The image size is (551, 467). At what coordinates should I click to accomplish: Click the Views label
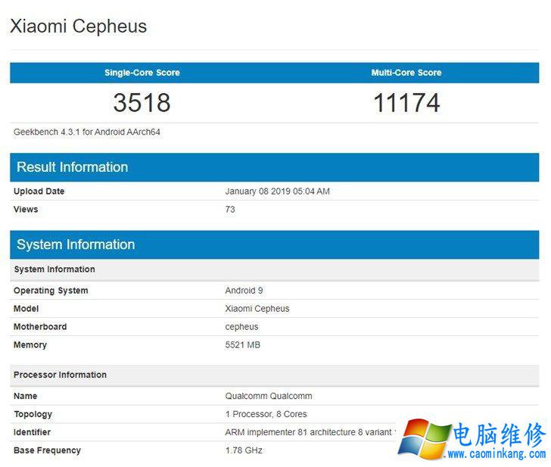point(26,209)
